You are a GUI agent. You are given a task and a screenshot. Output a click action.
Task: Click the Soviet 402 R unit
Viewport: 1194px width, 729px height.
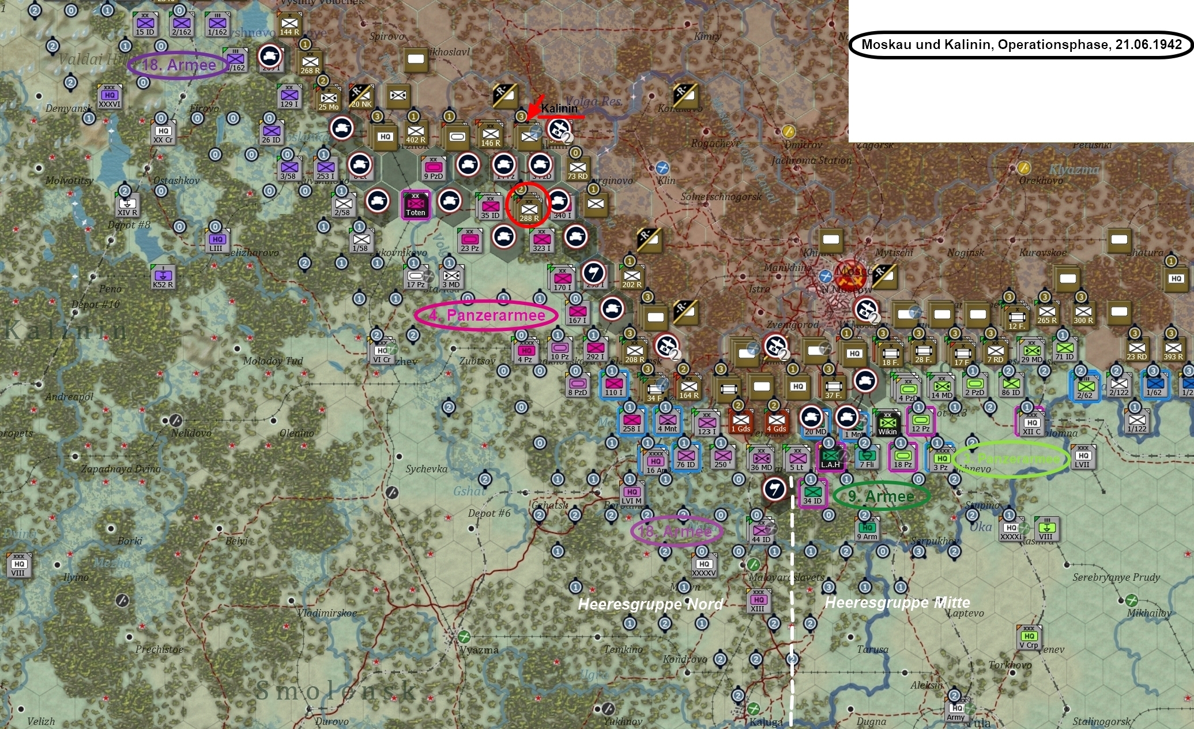(415, 133)
